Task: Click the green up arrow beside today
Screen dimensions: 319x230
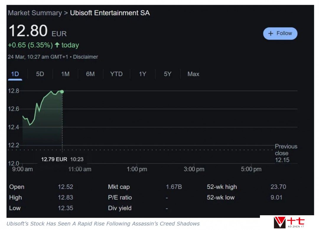Action: tap(57, 45)
